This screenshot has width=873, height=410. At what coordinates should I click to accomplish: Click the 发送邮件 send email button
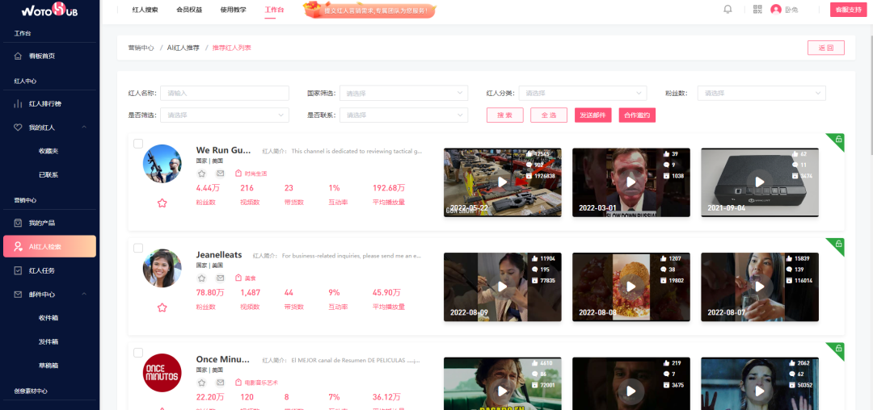click(x=593, y=115)
